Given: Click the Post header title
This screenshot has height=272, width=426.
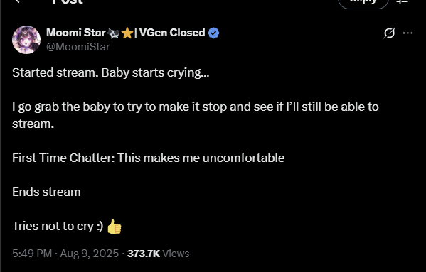Looking at the screenshot, I should pos(67,1).
